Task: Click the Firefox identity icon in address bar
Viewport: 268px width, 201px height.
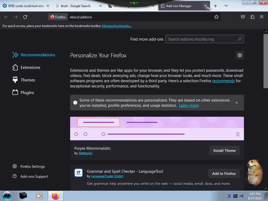Action: (x=58, y=17)
